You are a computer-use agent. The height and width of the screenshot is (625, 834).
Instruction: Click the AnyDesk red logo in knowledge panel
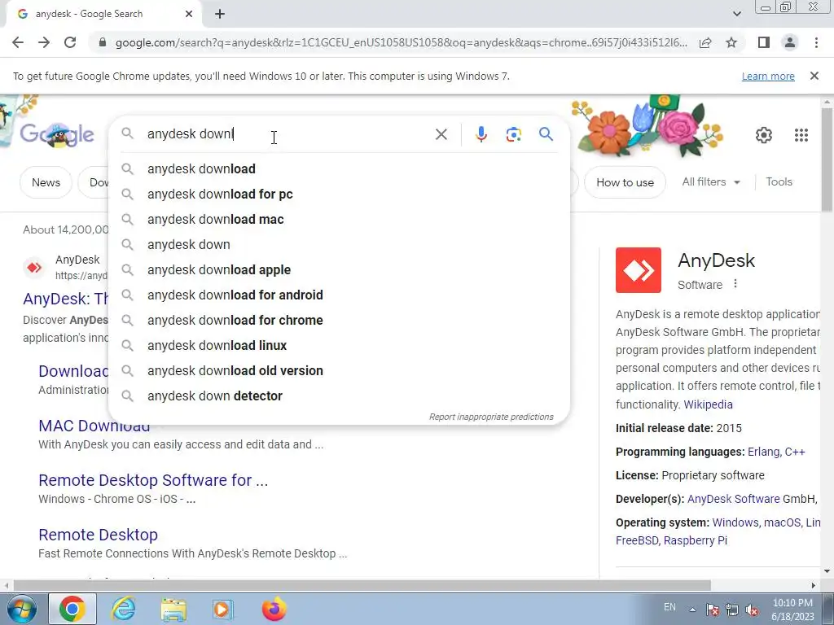639,270
